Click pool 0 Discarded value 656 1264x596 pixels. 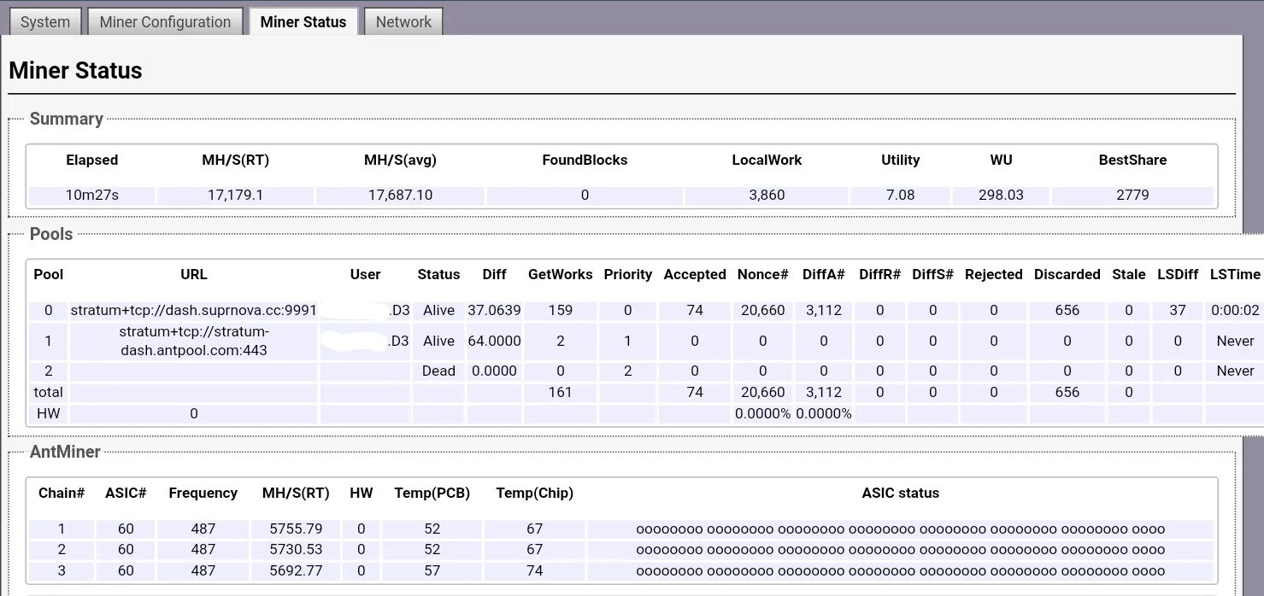1067,311
